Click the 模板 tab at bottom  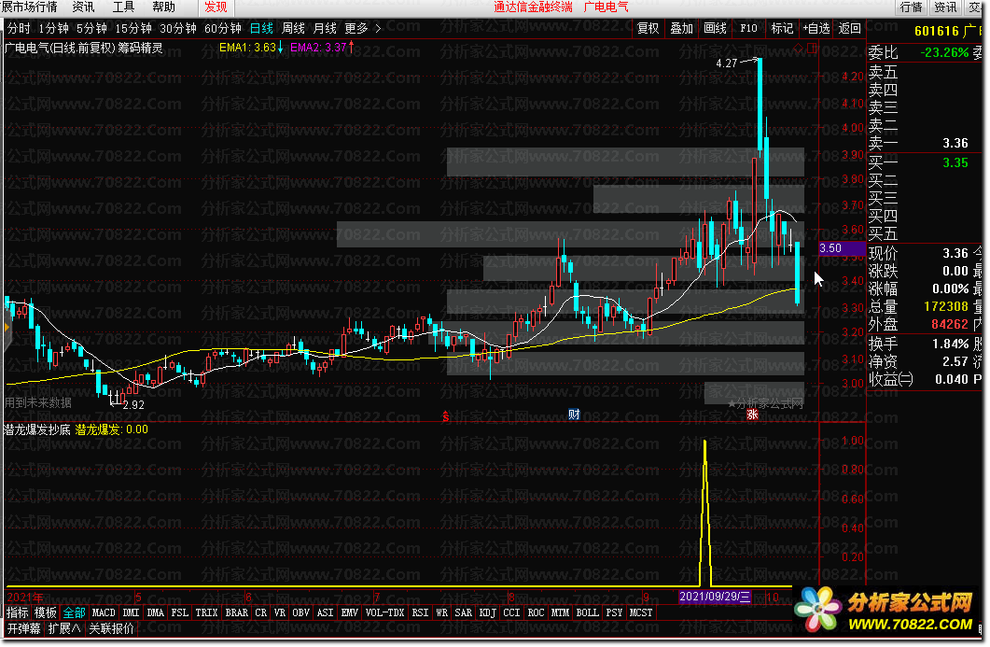(46, 612)
